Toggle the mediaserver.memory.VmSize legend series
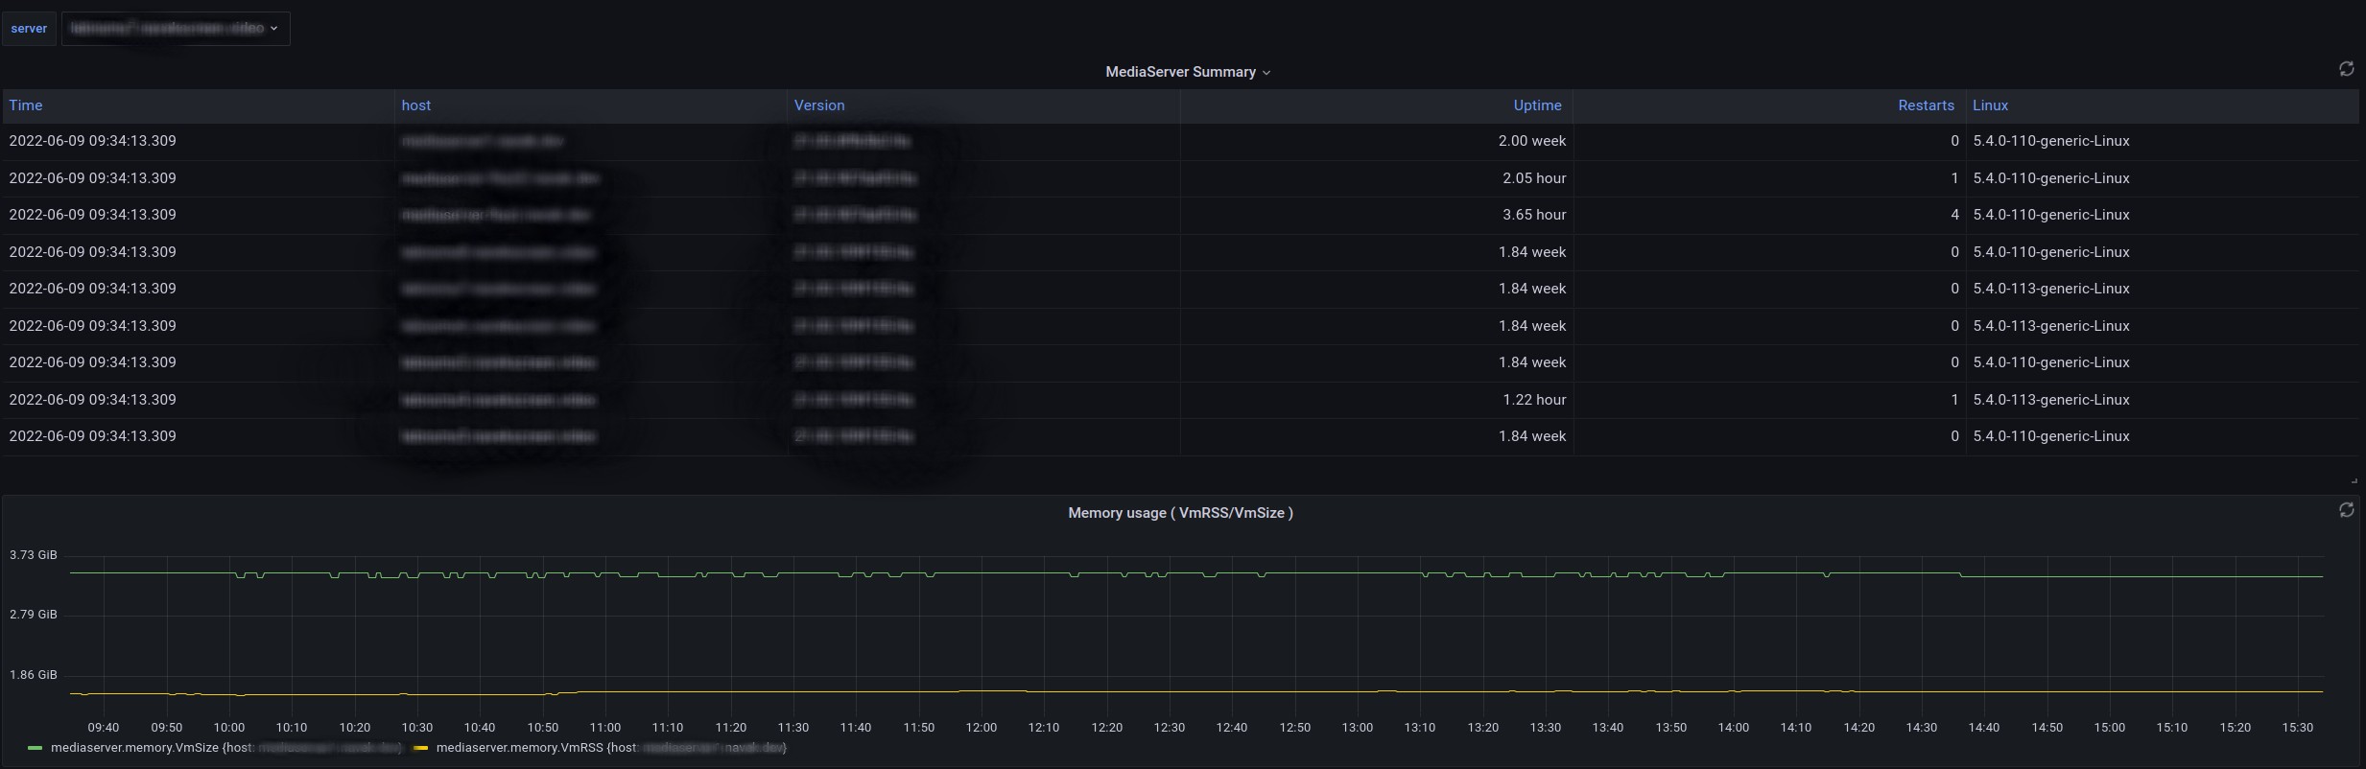Screen dimensions: 2366x769 point(134,748)
